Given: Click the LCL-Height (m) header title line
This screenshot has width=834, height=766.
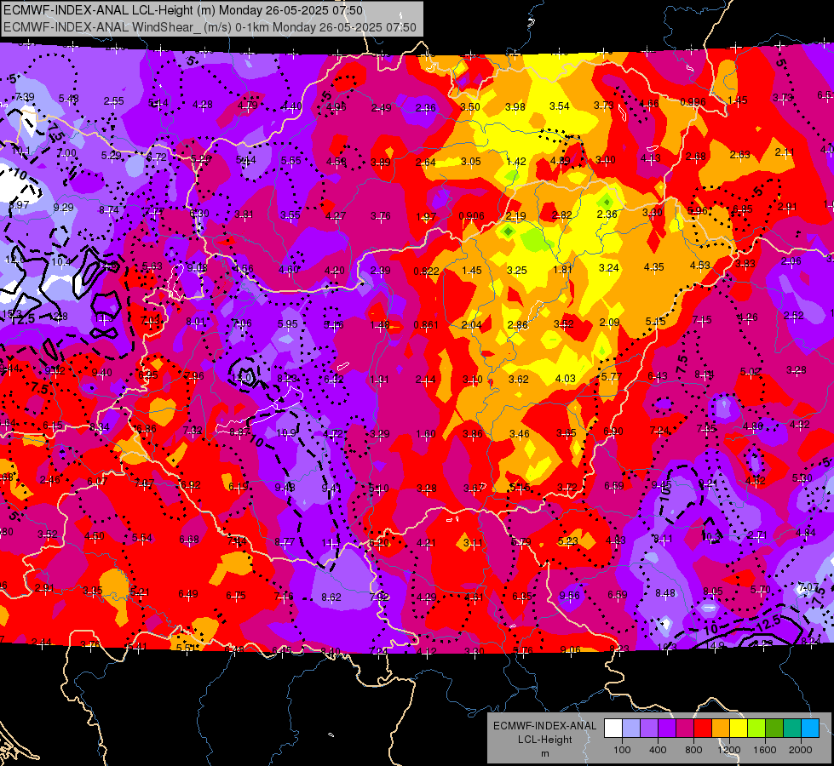Looking at the screenshot, I should [183, 10].
